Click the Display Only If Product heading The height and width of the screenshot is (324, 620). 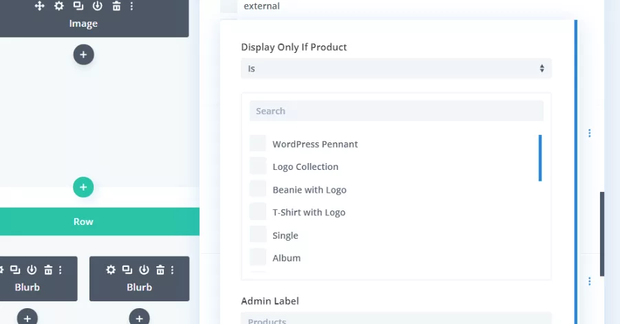tap(294, 47)
